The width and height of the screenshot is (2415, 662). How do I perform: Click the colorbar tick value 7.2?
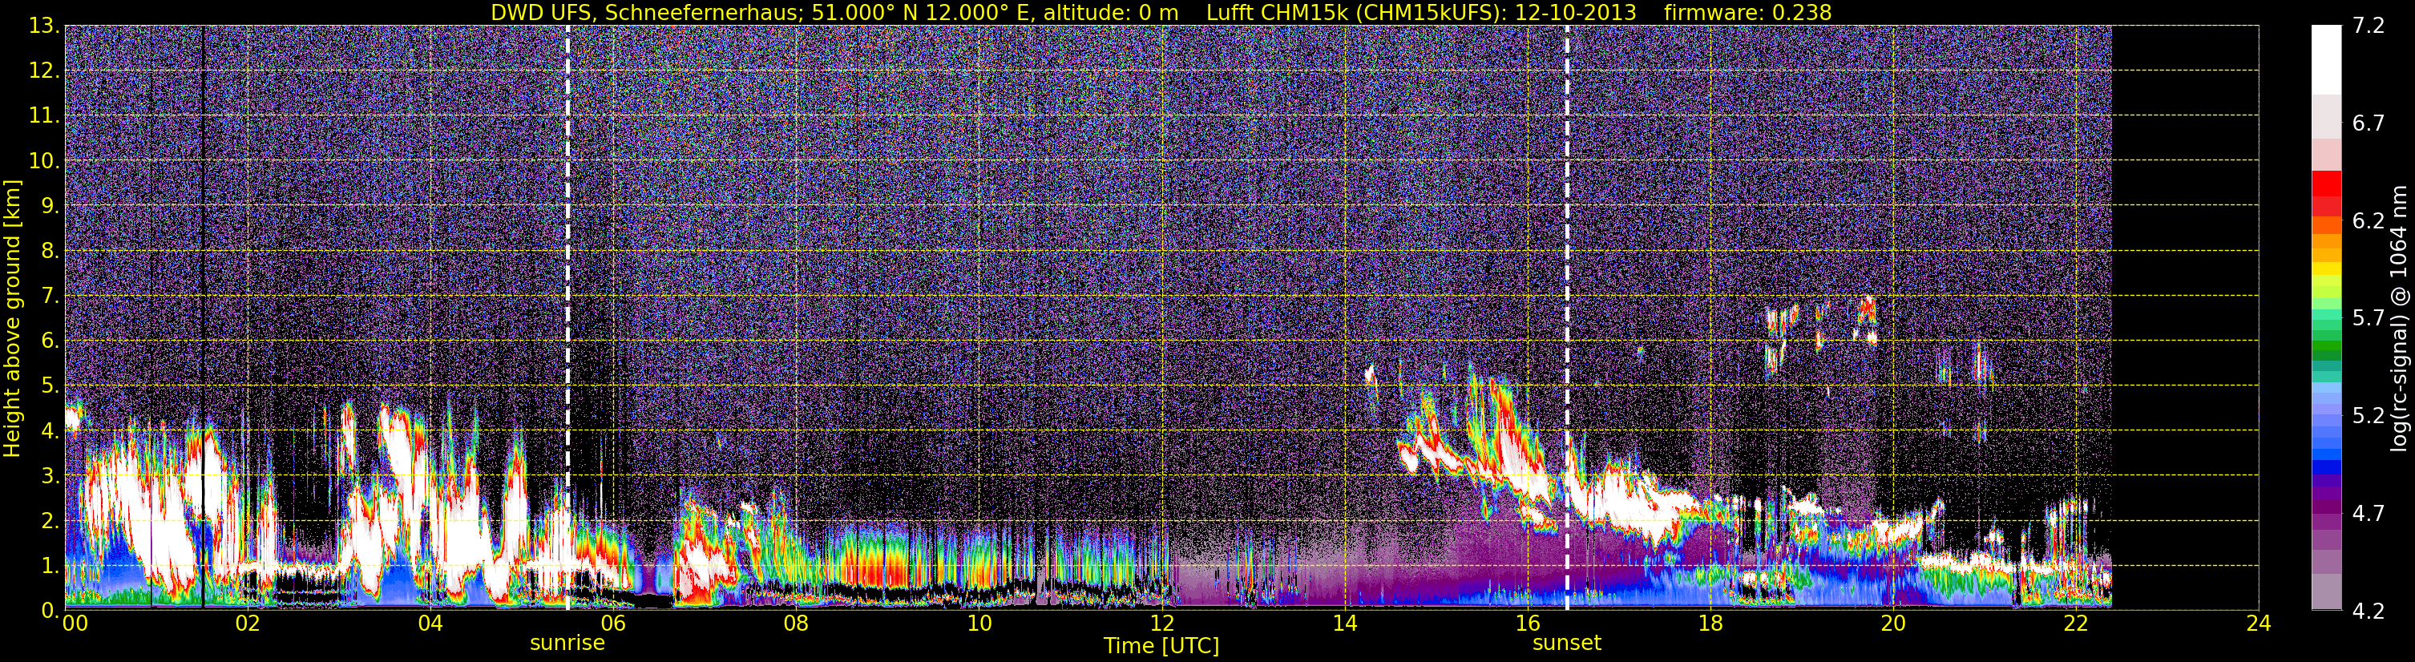pos(2369,26)
